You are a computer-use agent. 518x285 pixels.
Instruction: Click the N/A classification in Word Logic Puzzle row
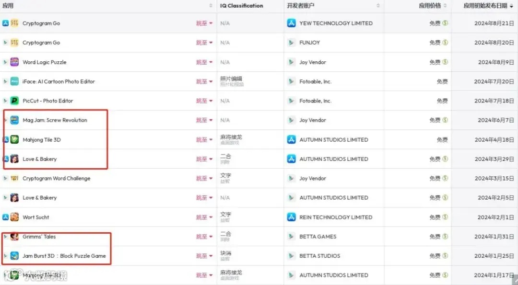coord(225,62)
